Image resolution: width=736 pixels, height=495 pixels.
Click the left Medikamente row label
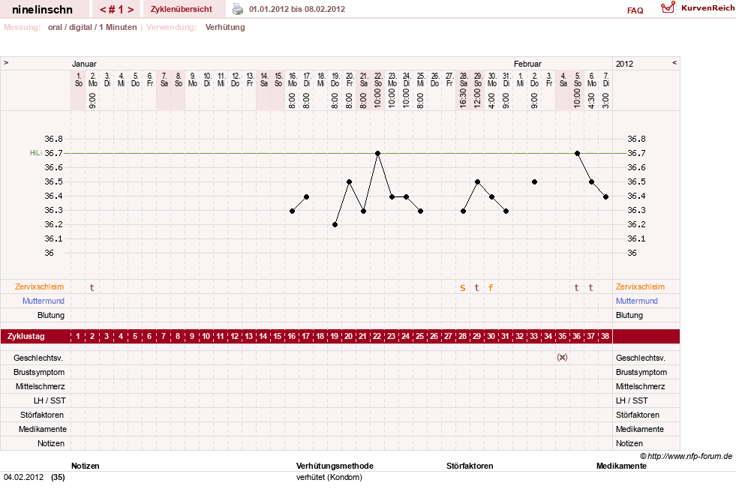(x=43, y=429)
